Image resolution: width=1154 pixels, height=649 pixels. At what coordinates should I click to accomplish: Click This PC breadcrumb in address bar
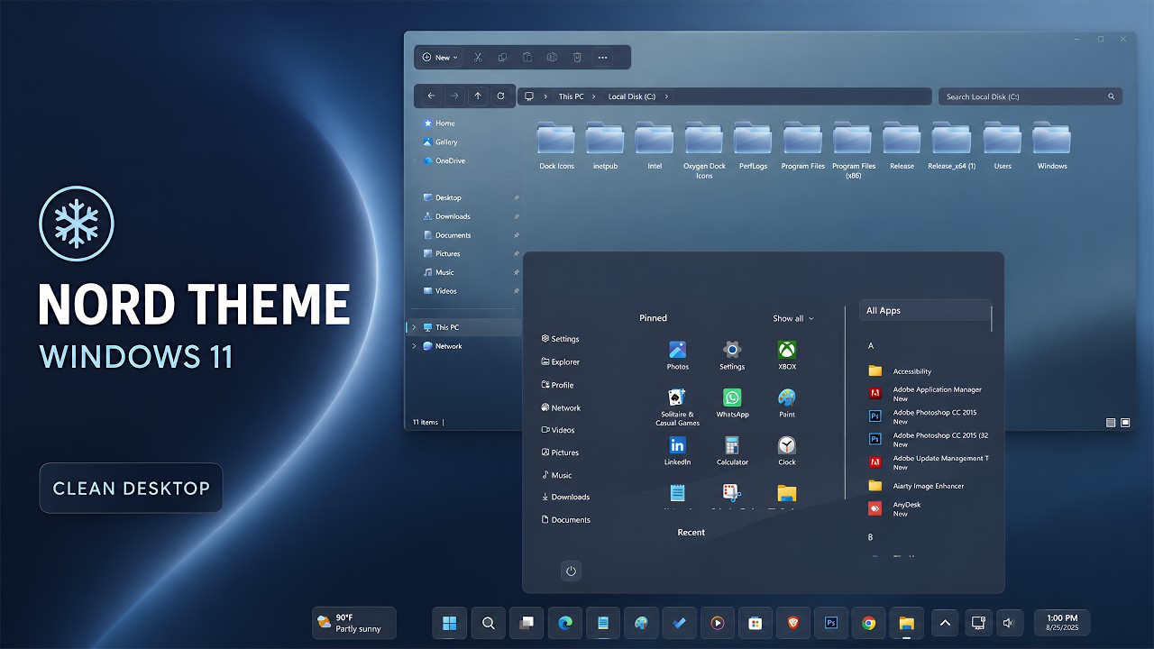coord(571,96)
